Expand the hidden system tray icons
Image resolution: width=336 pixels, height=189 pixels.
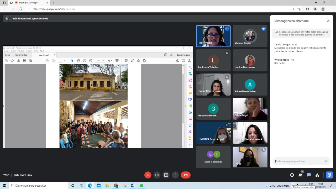[x=294, y=185]
